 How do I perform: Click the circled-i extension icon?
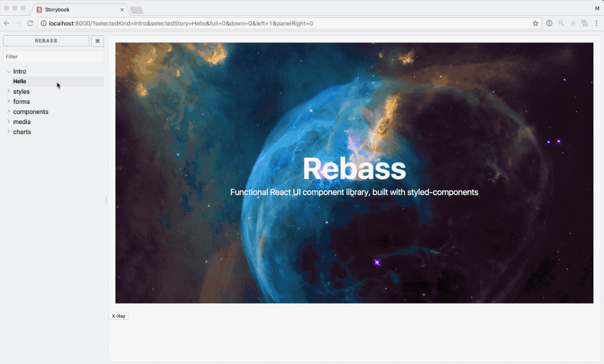tap(550, 24)
